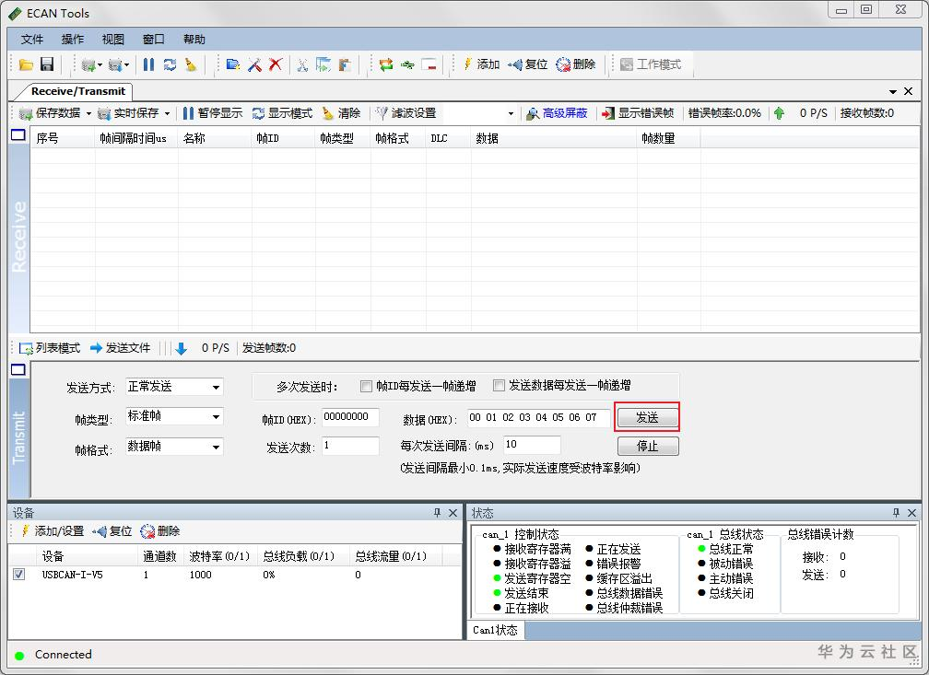Open the 操作 menu
Image resolution: width=929 pixels, height=675 pixels.
click(73, 39)
